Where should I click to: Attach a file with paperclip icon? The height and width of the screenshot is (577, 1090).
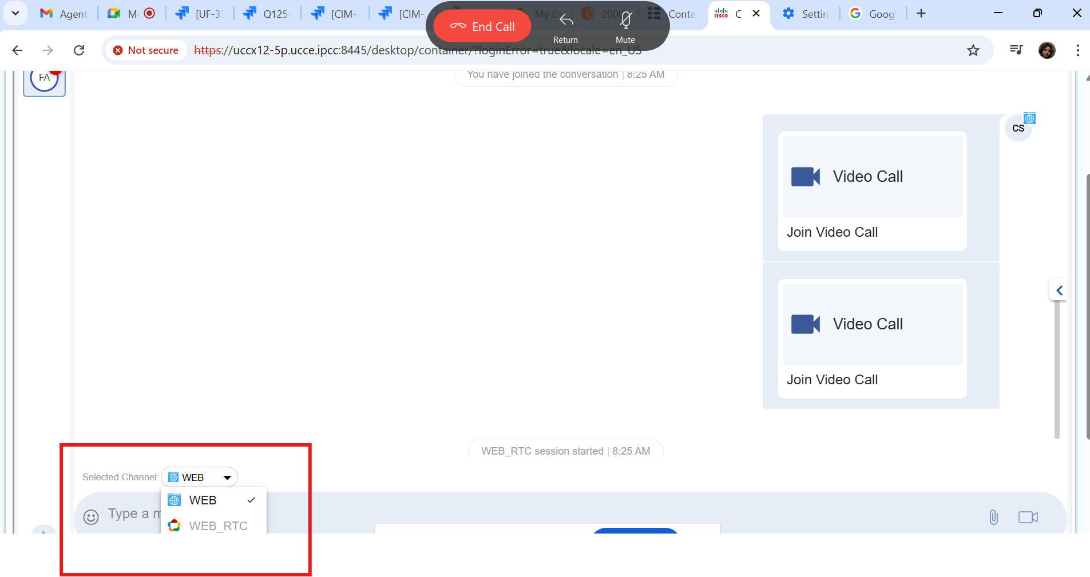[x=993, y=517]
